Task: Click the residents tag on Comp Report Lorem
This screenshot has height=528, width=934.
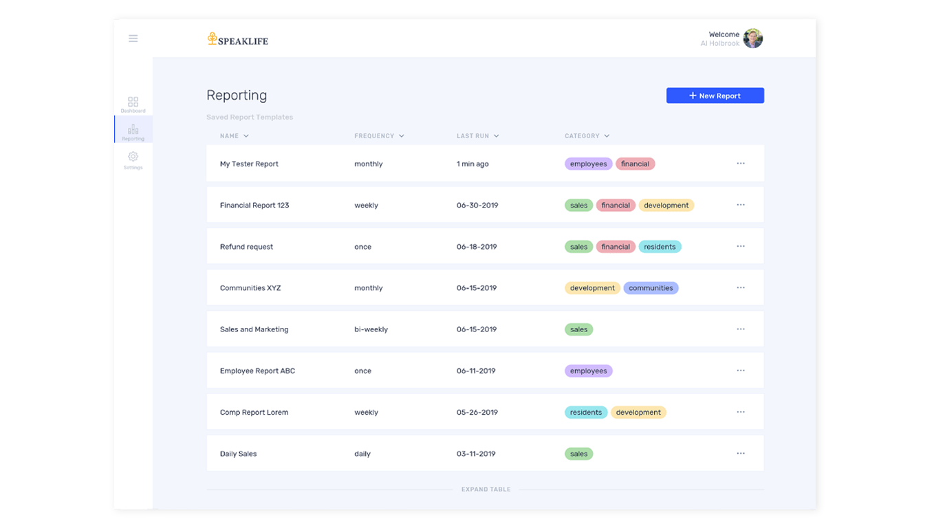Action: click(586, 412)
